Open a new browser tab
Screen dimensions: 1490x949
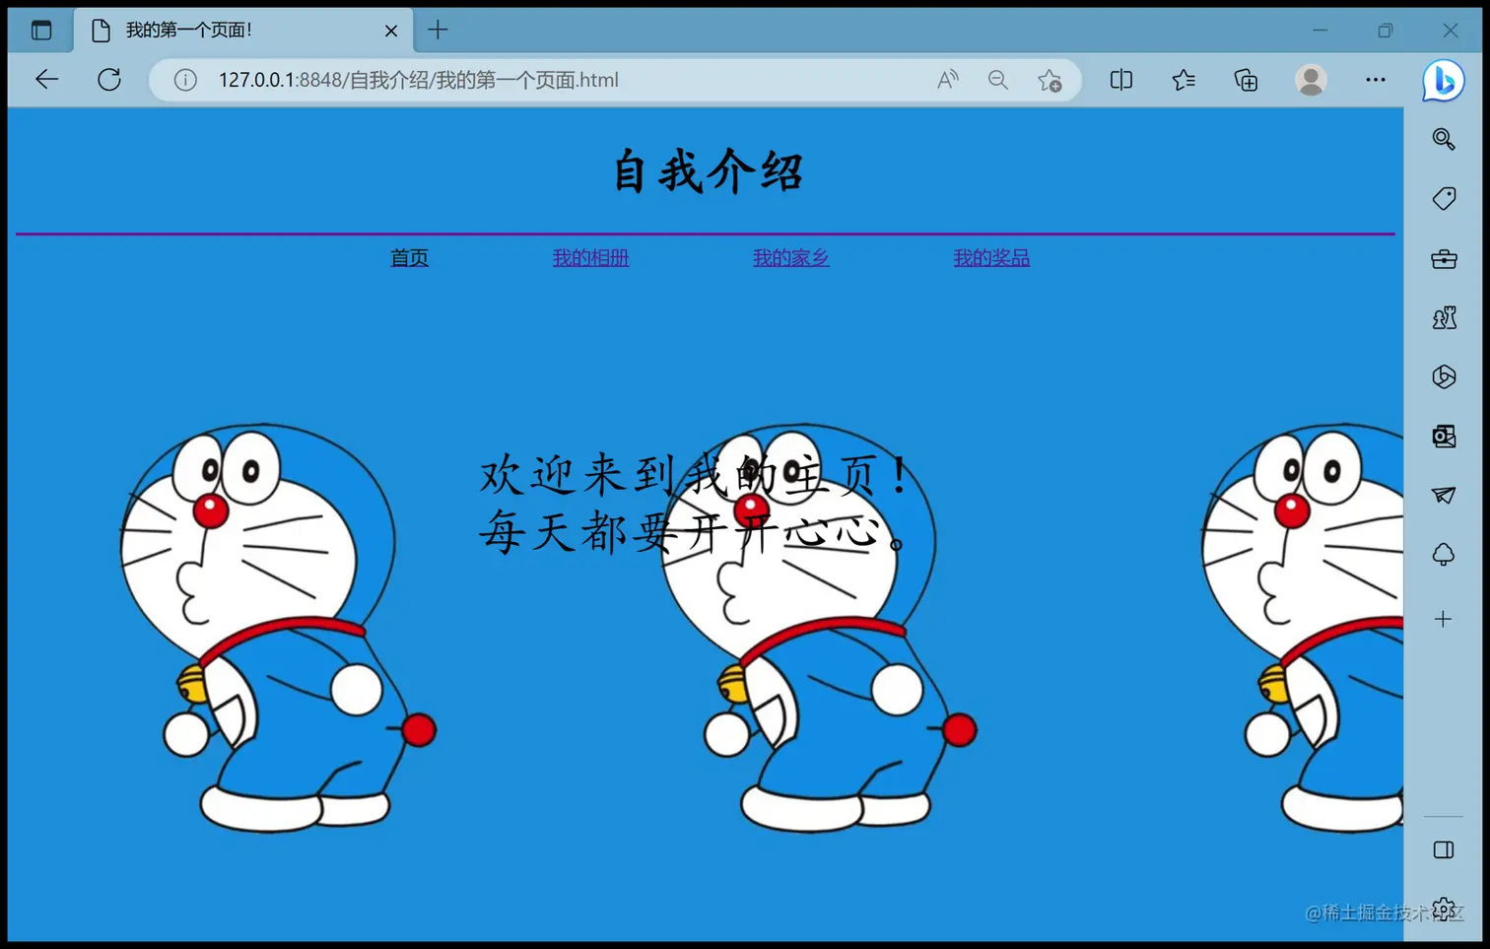pos(438,30)
